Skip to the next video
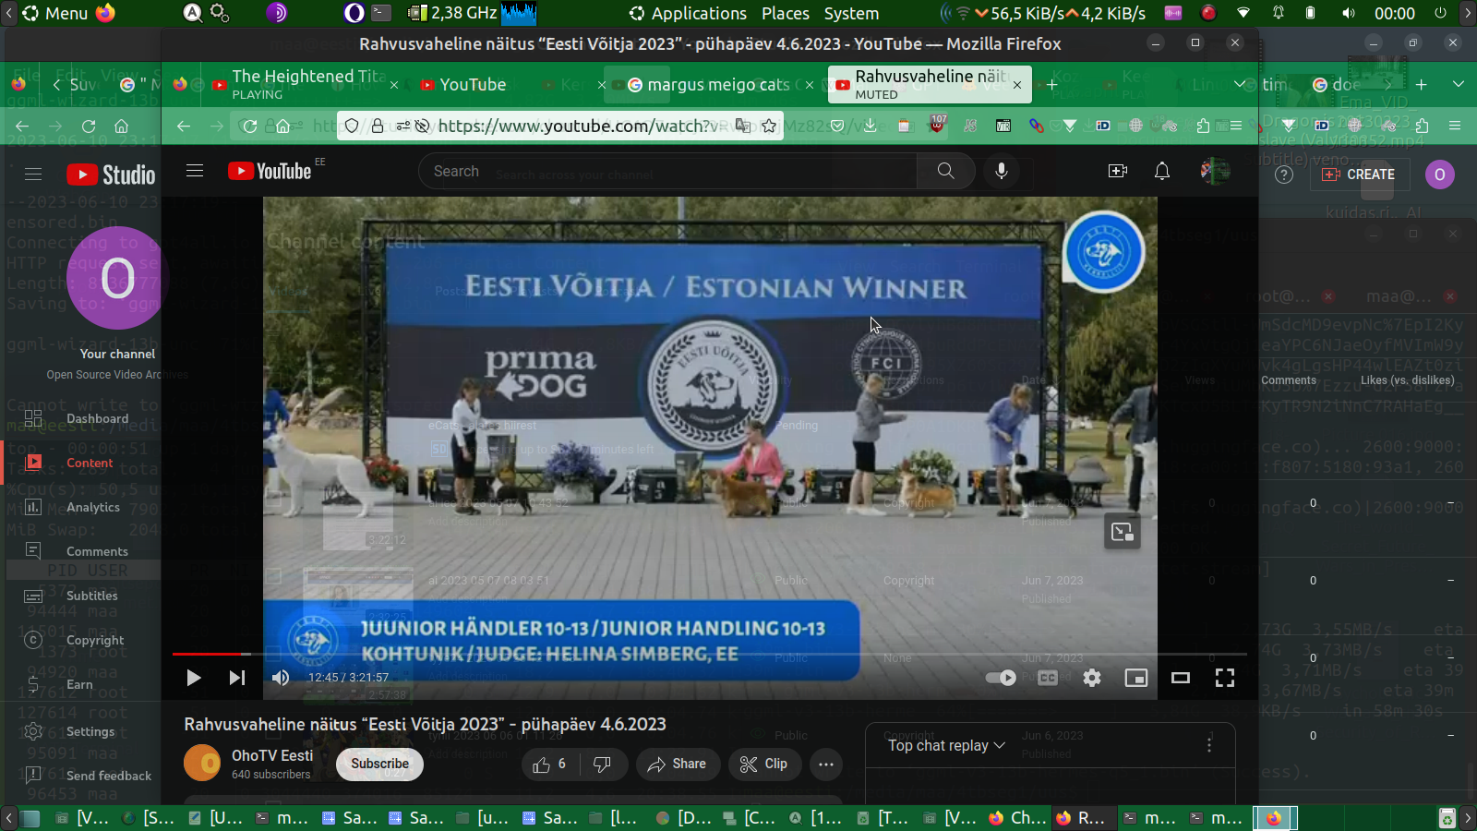Screen dimensions: 1477x831 (x=237, y=678)
